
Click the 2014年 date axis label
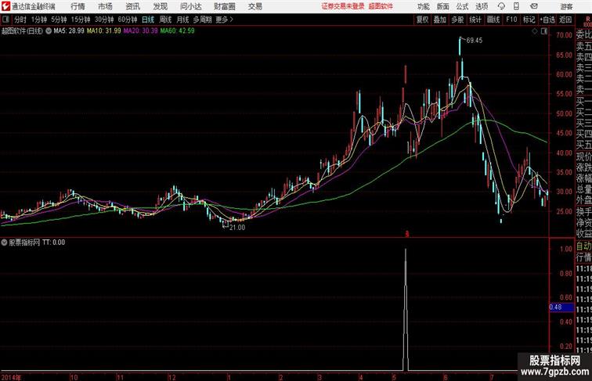click(x=11, y=377)
